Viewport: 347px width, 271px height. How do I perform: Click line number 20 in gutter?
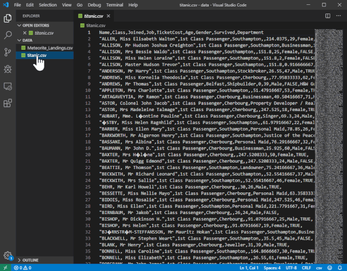[x=88, y=154]
